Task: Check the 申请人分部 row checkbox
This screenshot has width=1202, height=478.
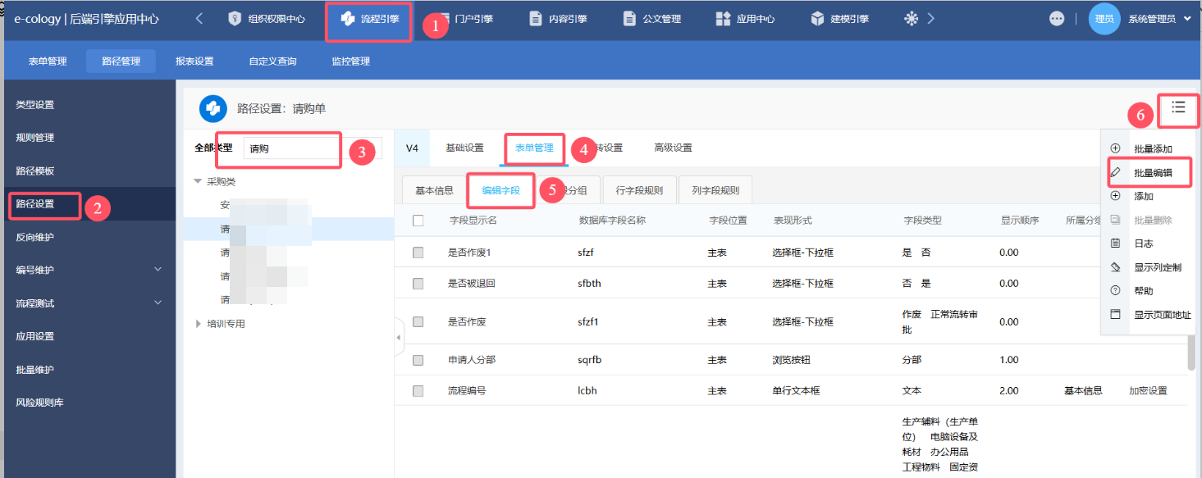Action: [418, 360]
